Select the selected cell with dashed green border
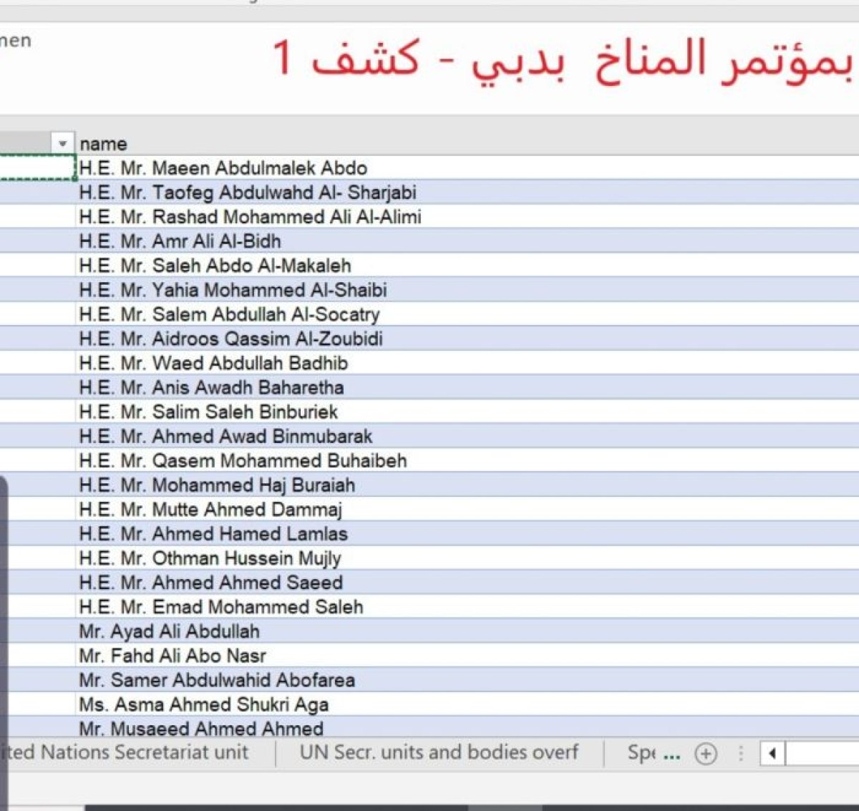859x811 pixels. pyautogui.click(x=37, y=167)
